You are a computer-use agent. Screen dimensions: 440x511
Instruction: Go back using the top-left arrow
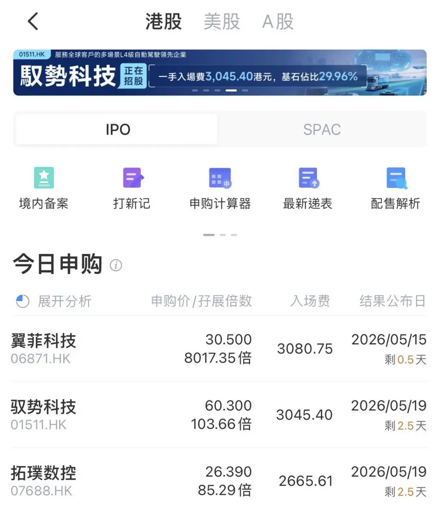pos(33,21)
